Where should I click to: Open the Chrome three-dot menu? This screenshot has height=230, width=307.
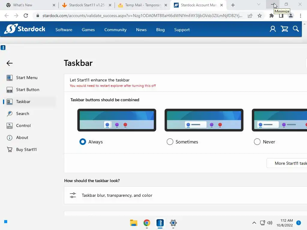(300, 16)
